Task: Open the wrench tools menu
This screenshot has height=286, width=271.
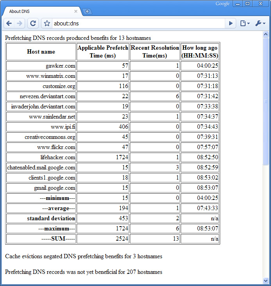Action: click(x=260, y=23)
